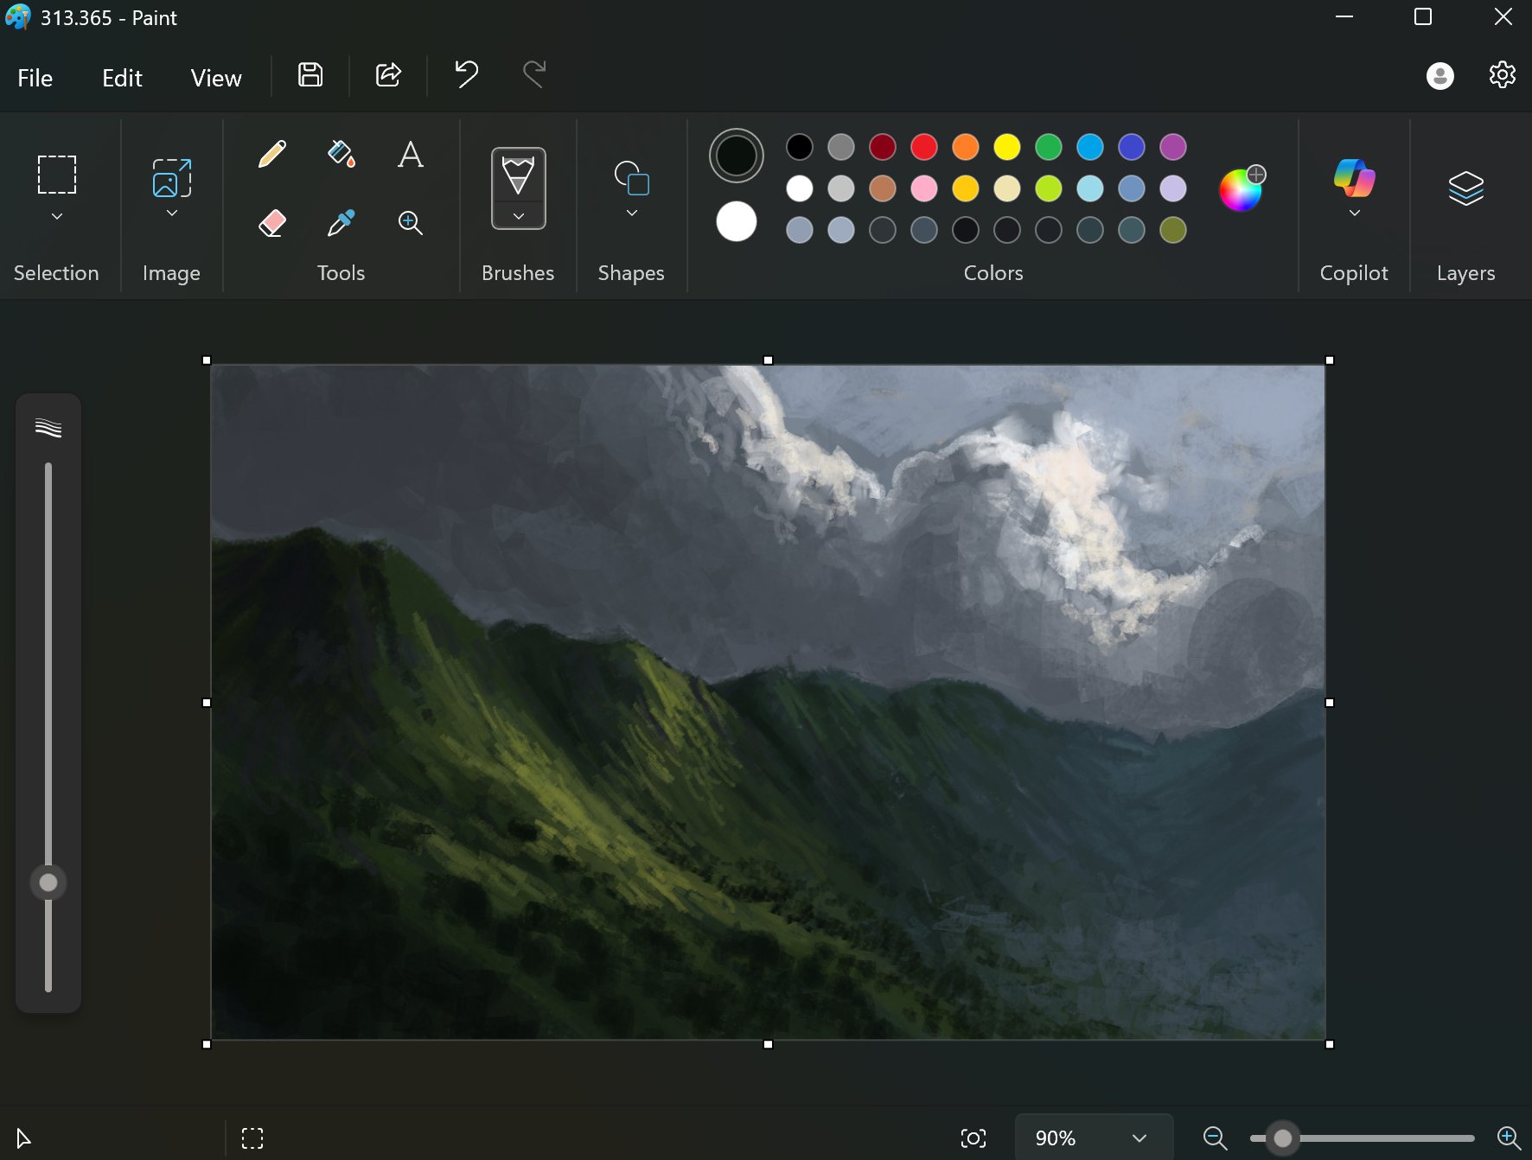Expand the Brushes dropdown chevron
1532x1160 pixels.
(x=519, y=216)
